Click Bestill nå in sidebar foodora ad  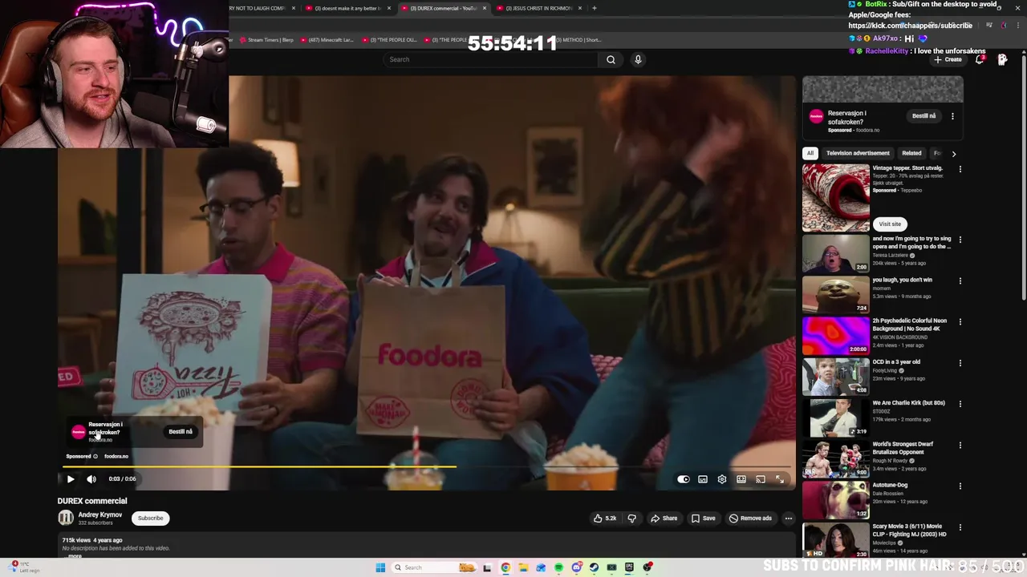coord(924,116)
